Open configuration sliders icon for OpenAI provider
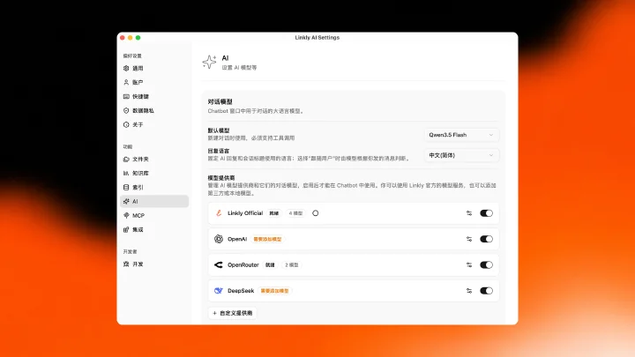This screenshot has width=635, height=357. pos(469,239)
